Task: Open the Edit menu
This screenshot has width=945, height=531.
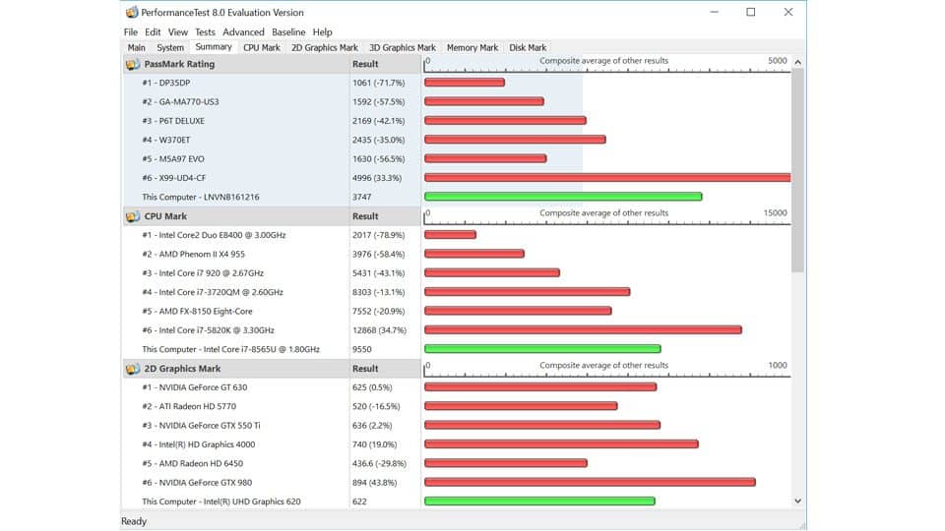Action: (153, 31)
